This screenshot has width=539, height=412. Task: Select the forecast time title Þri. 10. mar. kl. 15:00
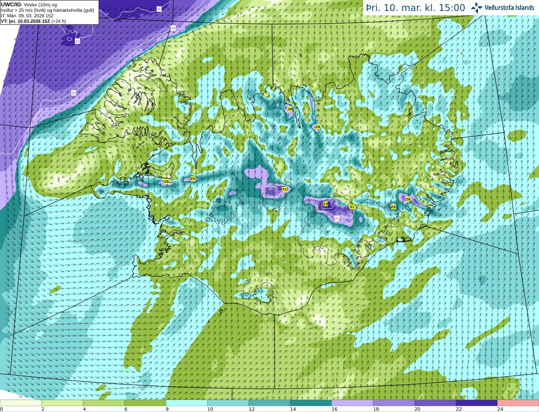pos(415,8)
